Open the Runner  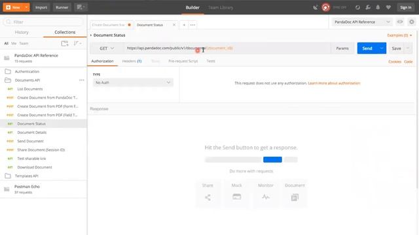point(62,7)
